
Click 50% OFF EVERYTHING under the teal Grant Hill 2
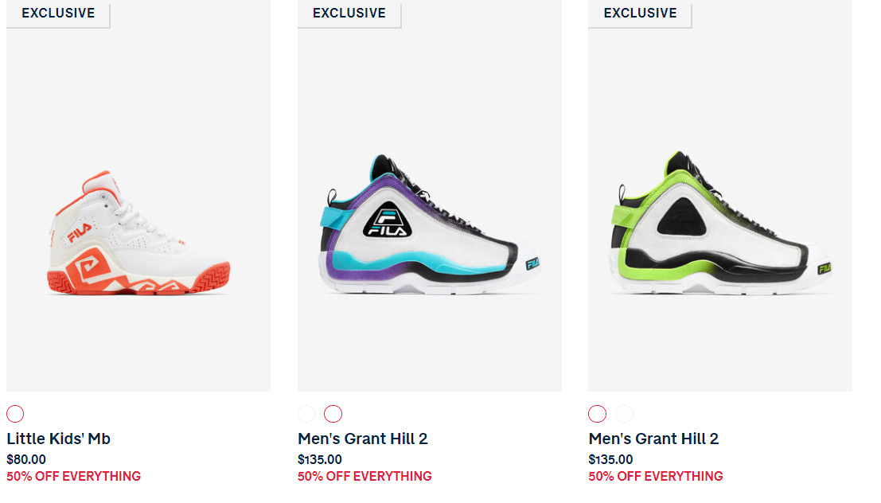pyautogui.click(x=364, y=477)
